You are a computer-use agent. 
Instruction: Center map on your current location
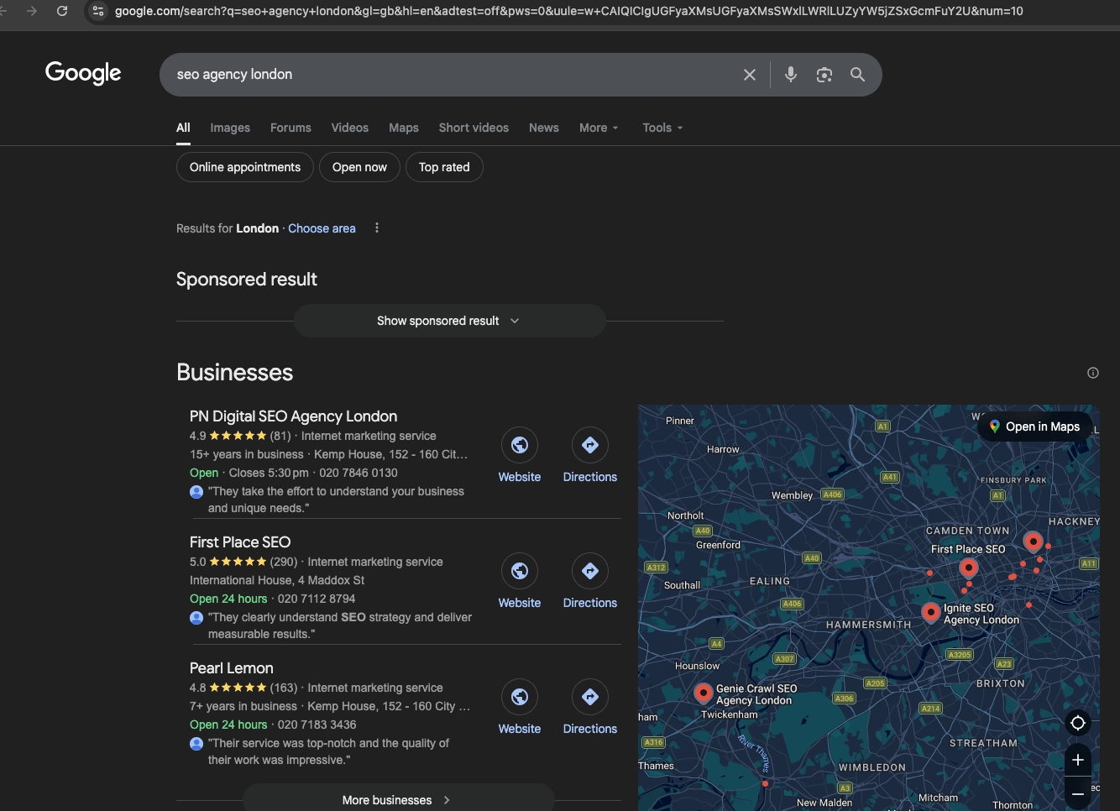click(1078, 723)
